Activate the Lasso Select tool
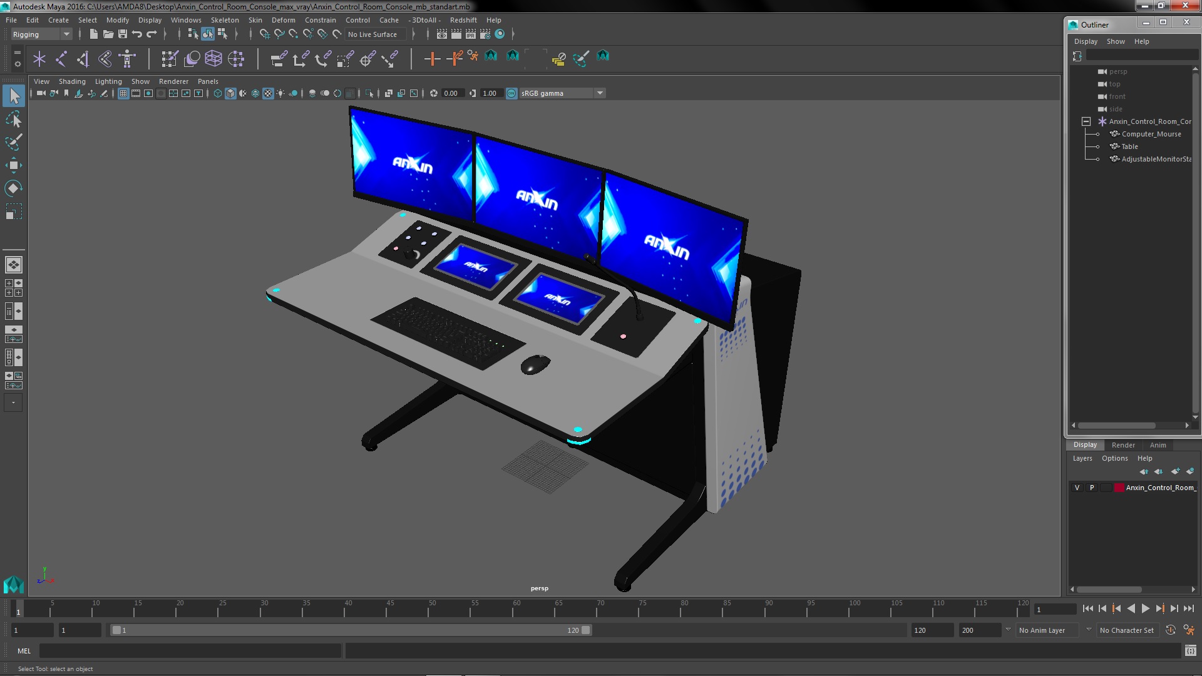1202x676 pixels. 14,119
